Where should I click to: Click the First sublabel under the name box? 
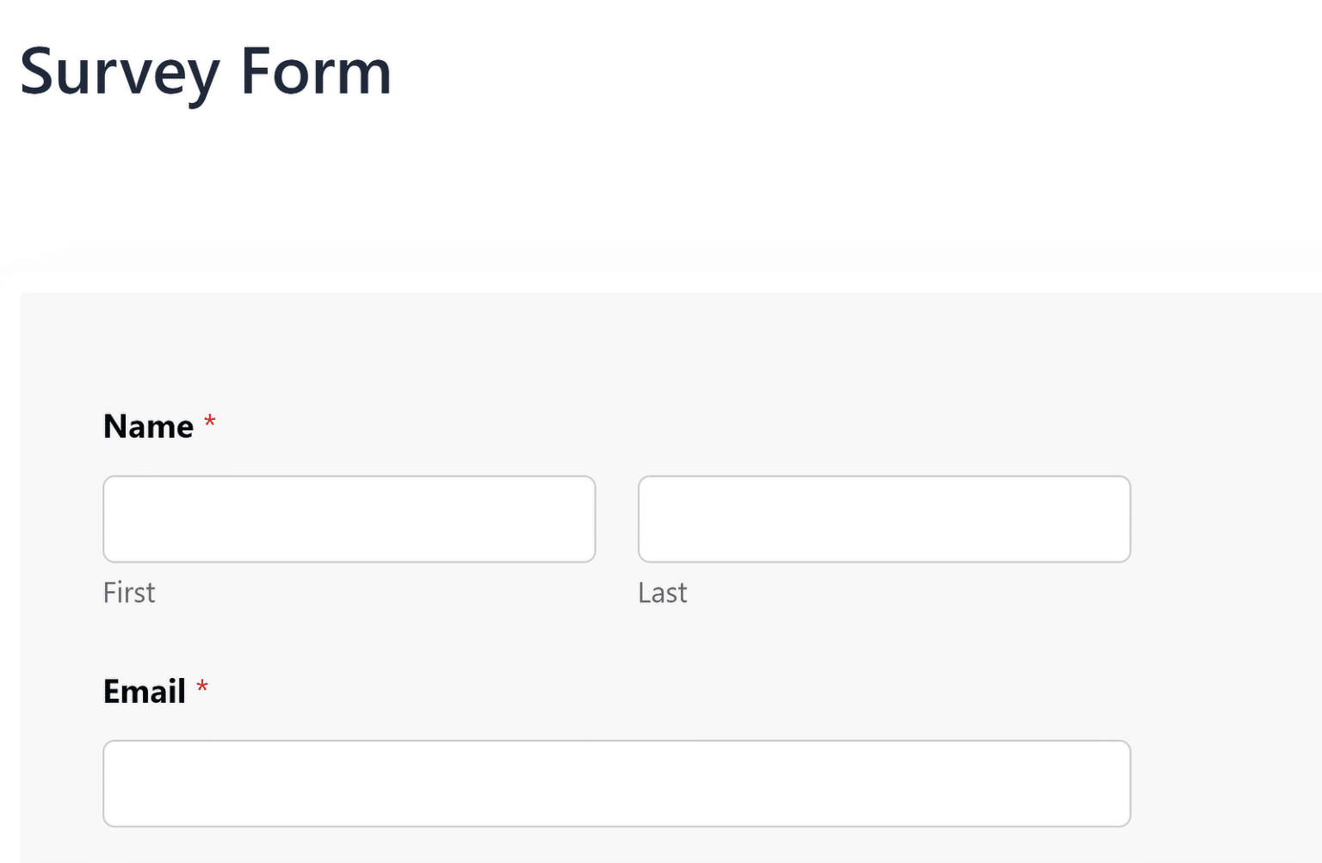click(129, 592)
